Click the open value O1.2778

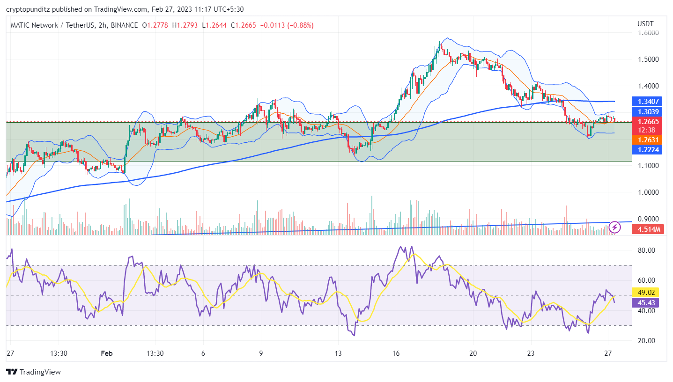tap(155, 25)
